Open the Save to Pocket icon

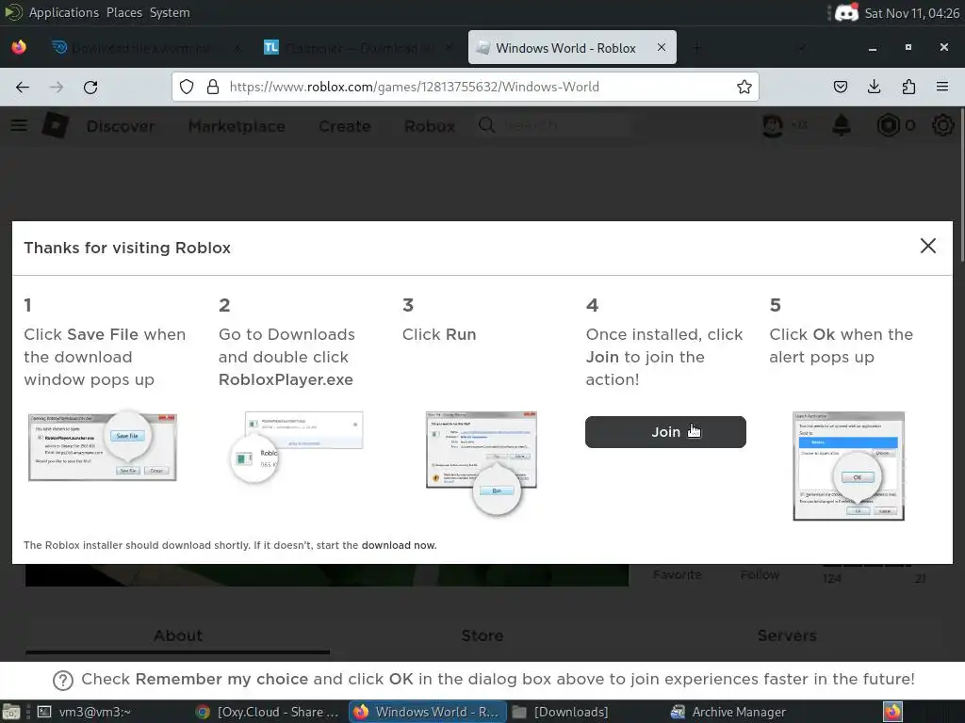[840, 87]
